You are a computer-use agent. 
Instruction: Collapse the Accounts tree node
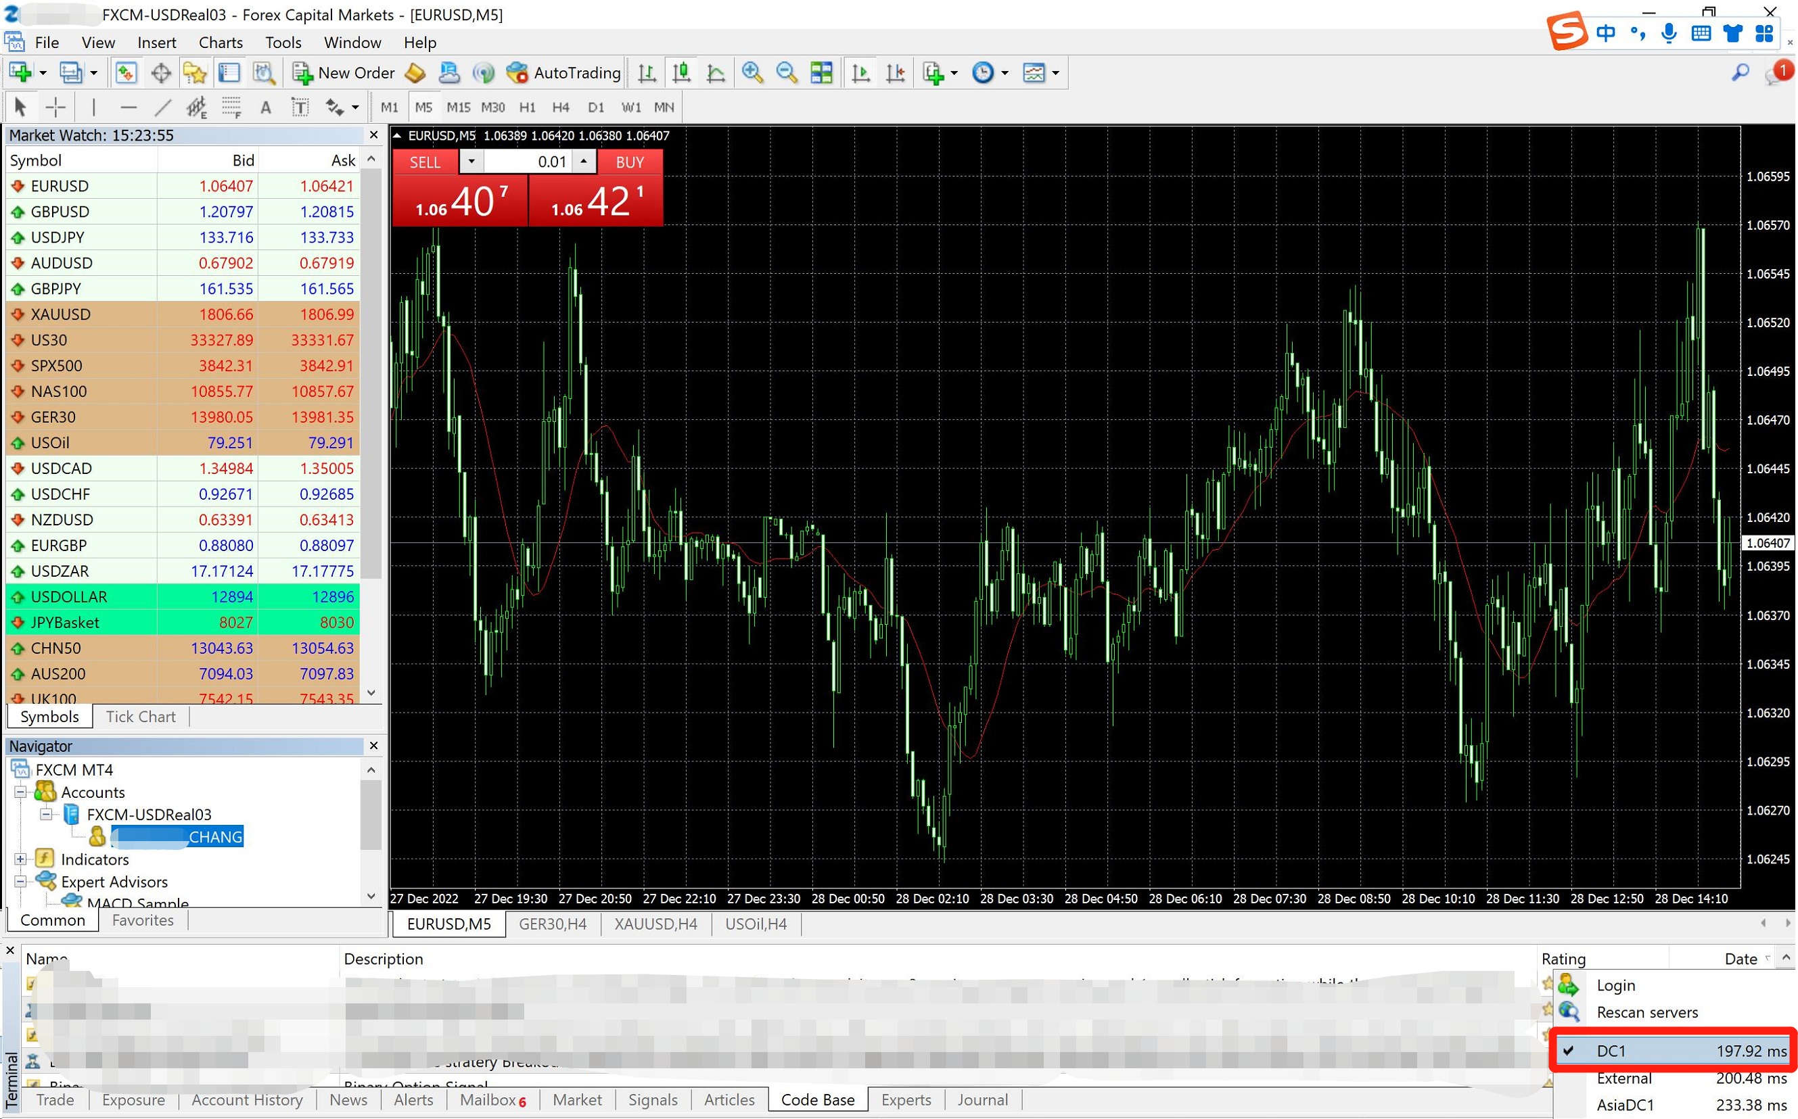click(x=21, y=792)
